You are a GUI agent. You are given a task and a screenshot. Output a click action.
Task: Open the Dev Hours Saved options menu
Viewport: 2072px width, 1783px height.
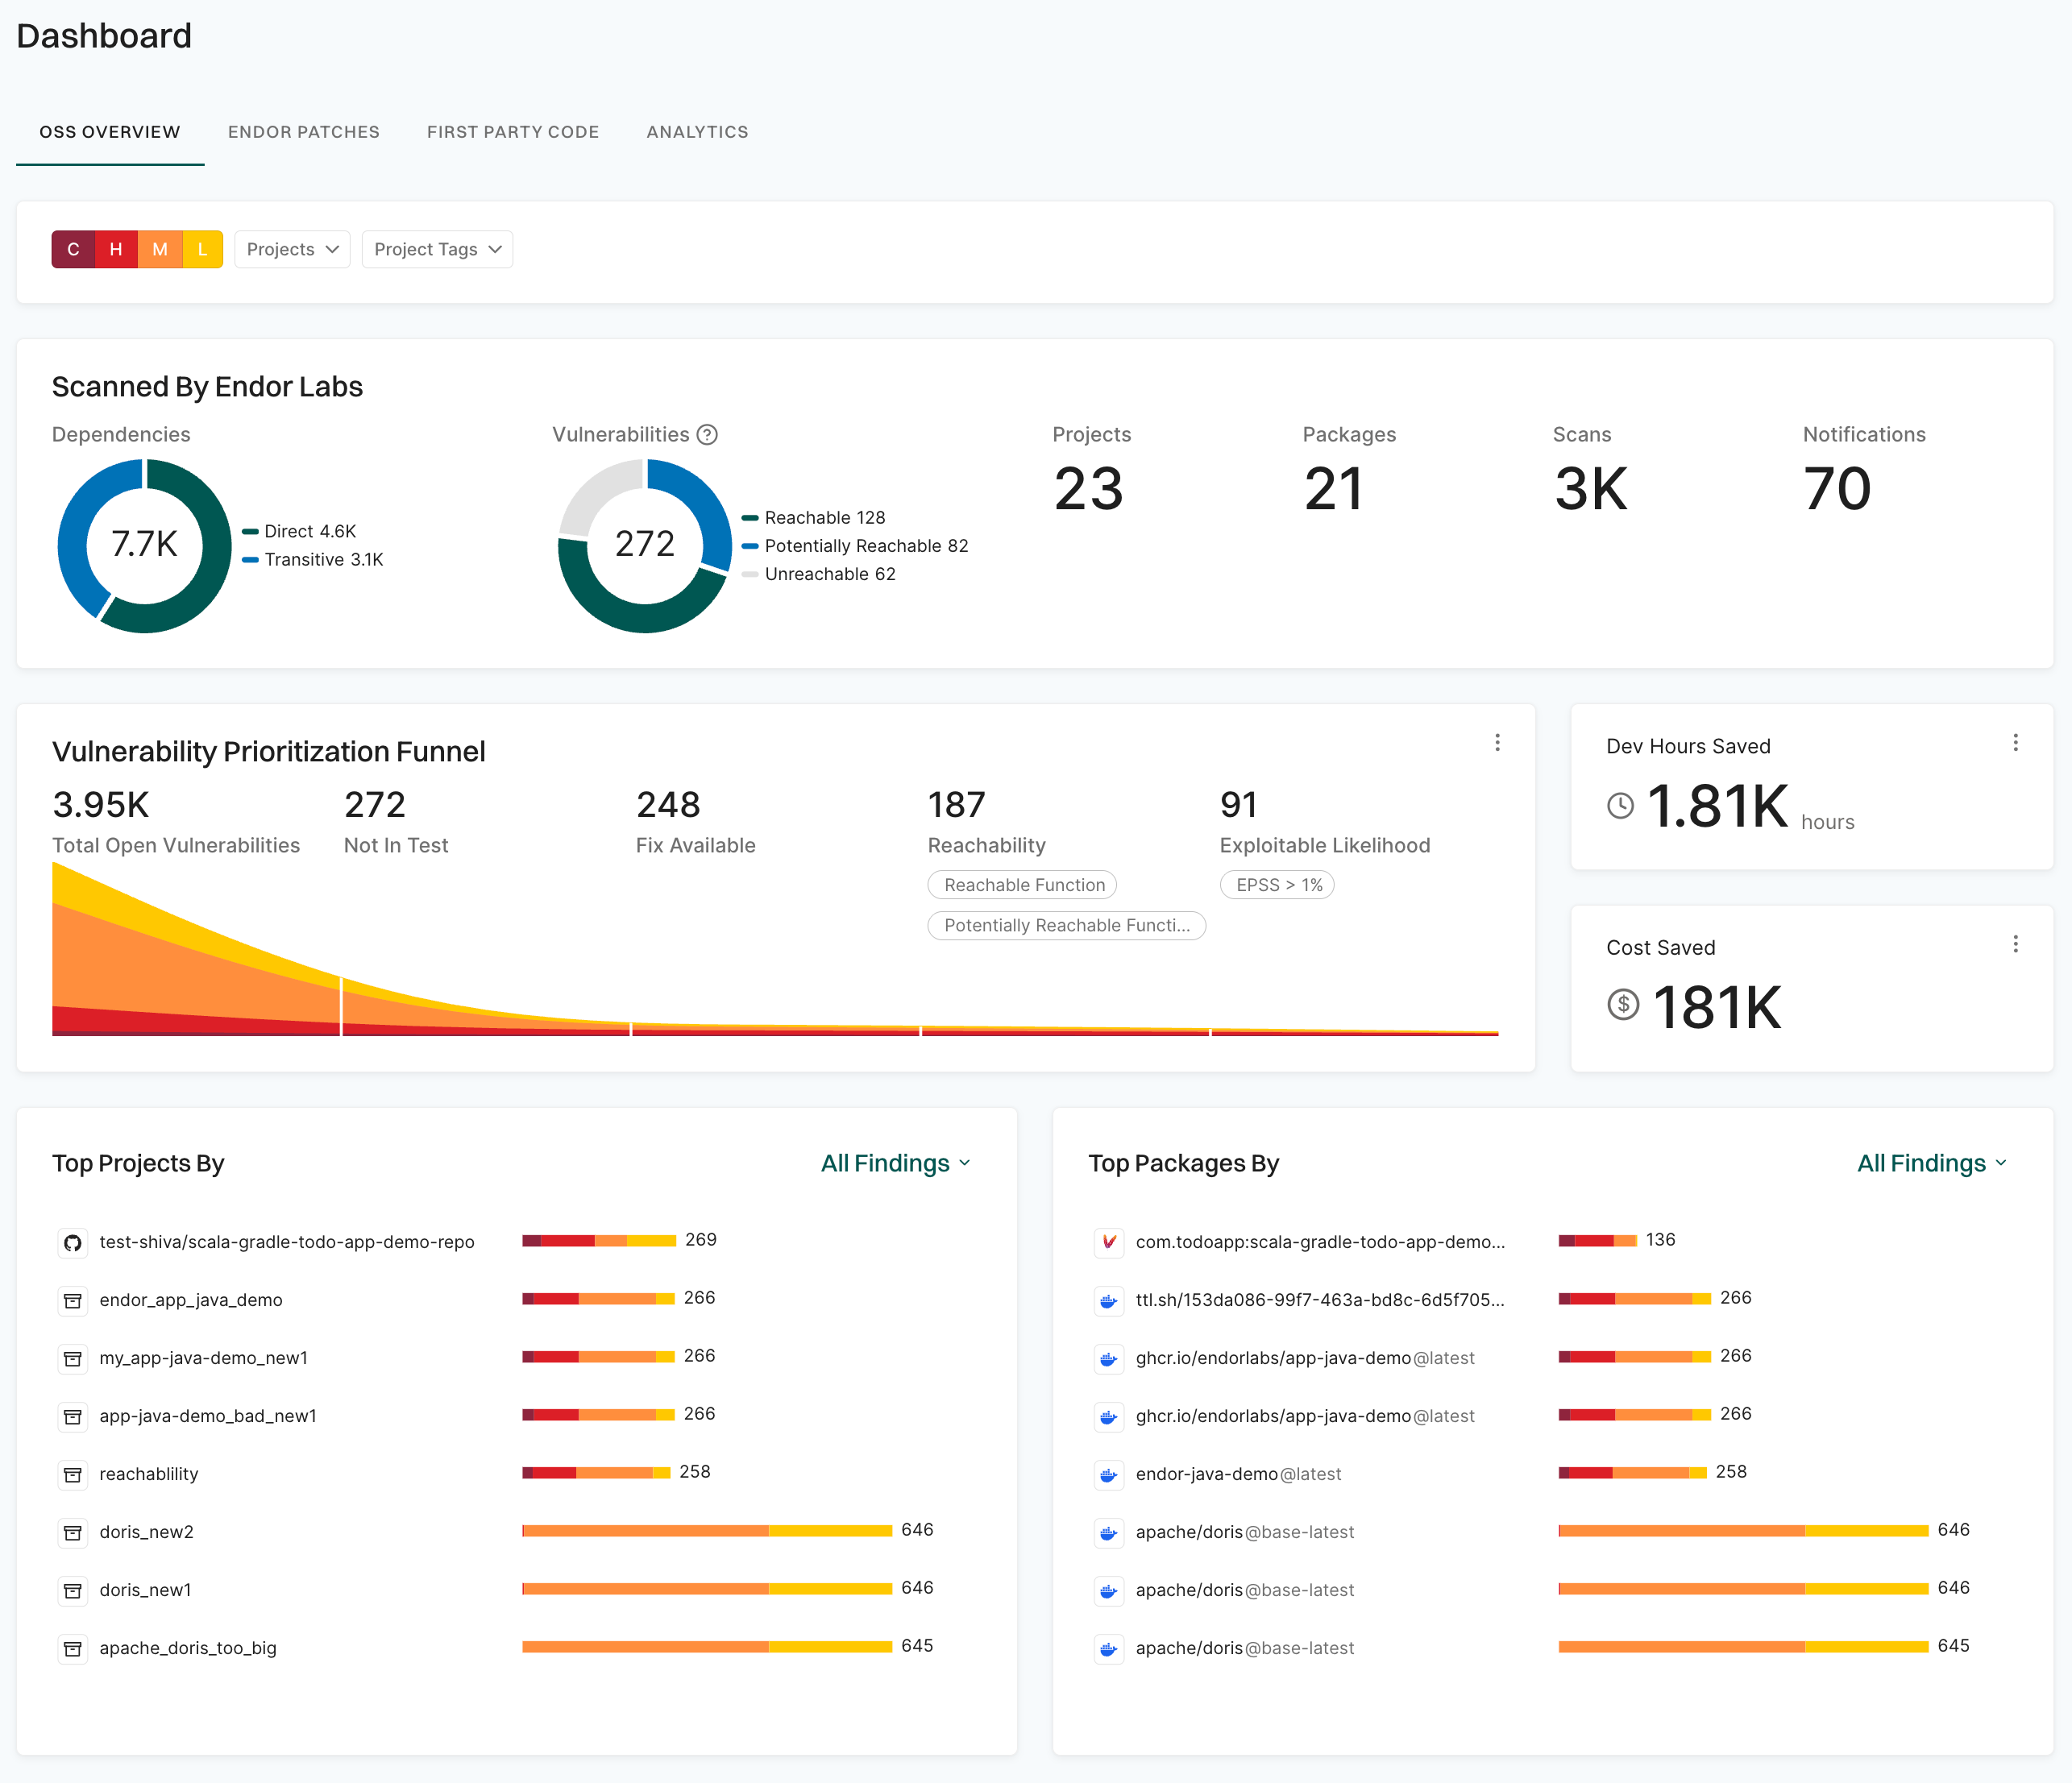[x=2015, y=742]
